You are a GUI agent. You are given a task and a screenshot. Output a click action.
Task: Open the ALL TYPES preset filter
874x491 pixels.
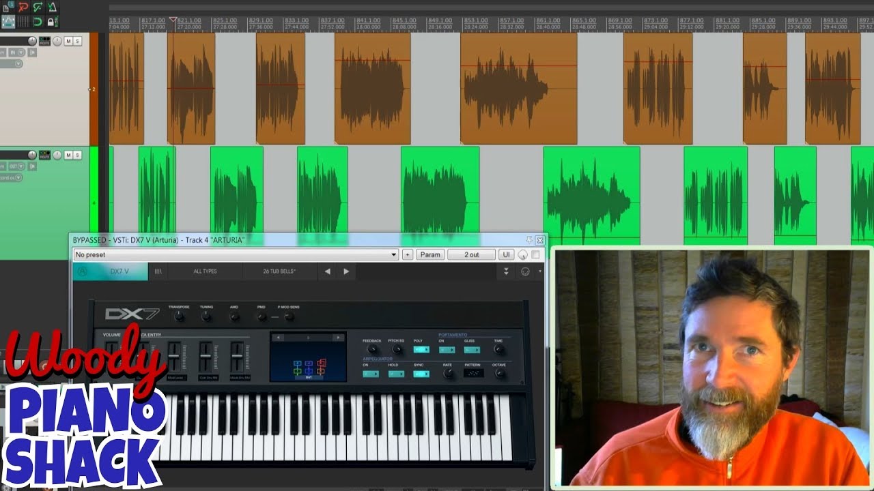(205, 271)
